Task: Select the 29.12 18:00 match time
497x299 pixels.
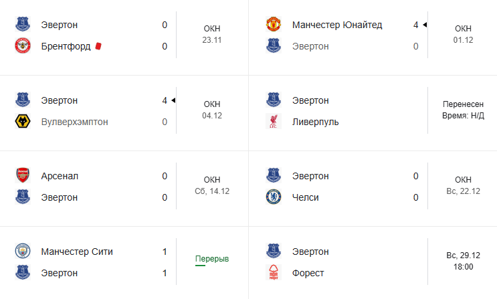Action: pyautogui.click(x=463, y=262)
